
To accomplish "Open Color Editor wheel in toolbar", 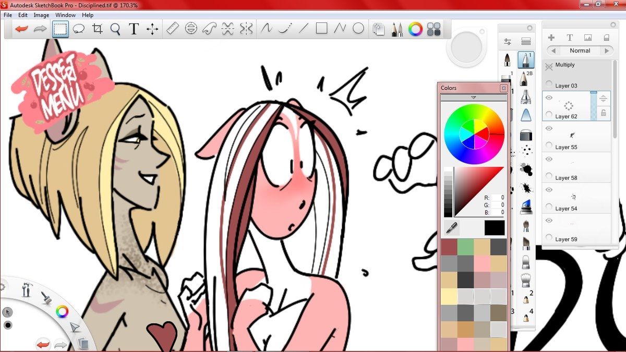I will (415, 29).
